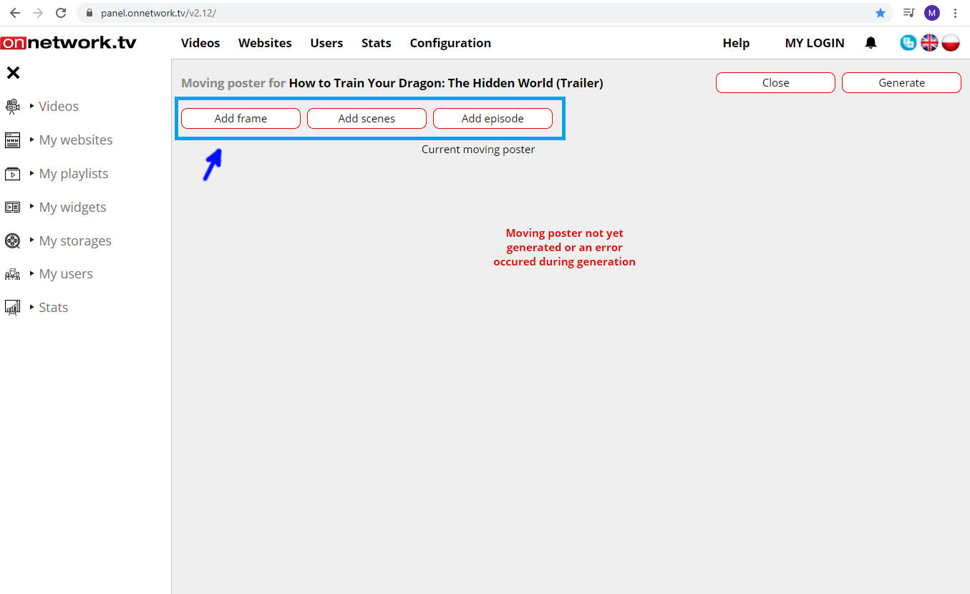The image size is (970, 594).
Task: Open Chrome three-dot menu
Action: [x=955, y=13]
